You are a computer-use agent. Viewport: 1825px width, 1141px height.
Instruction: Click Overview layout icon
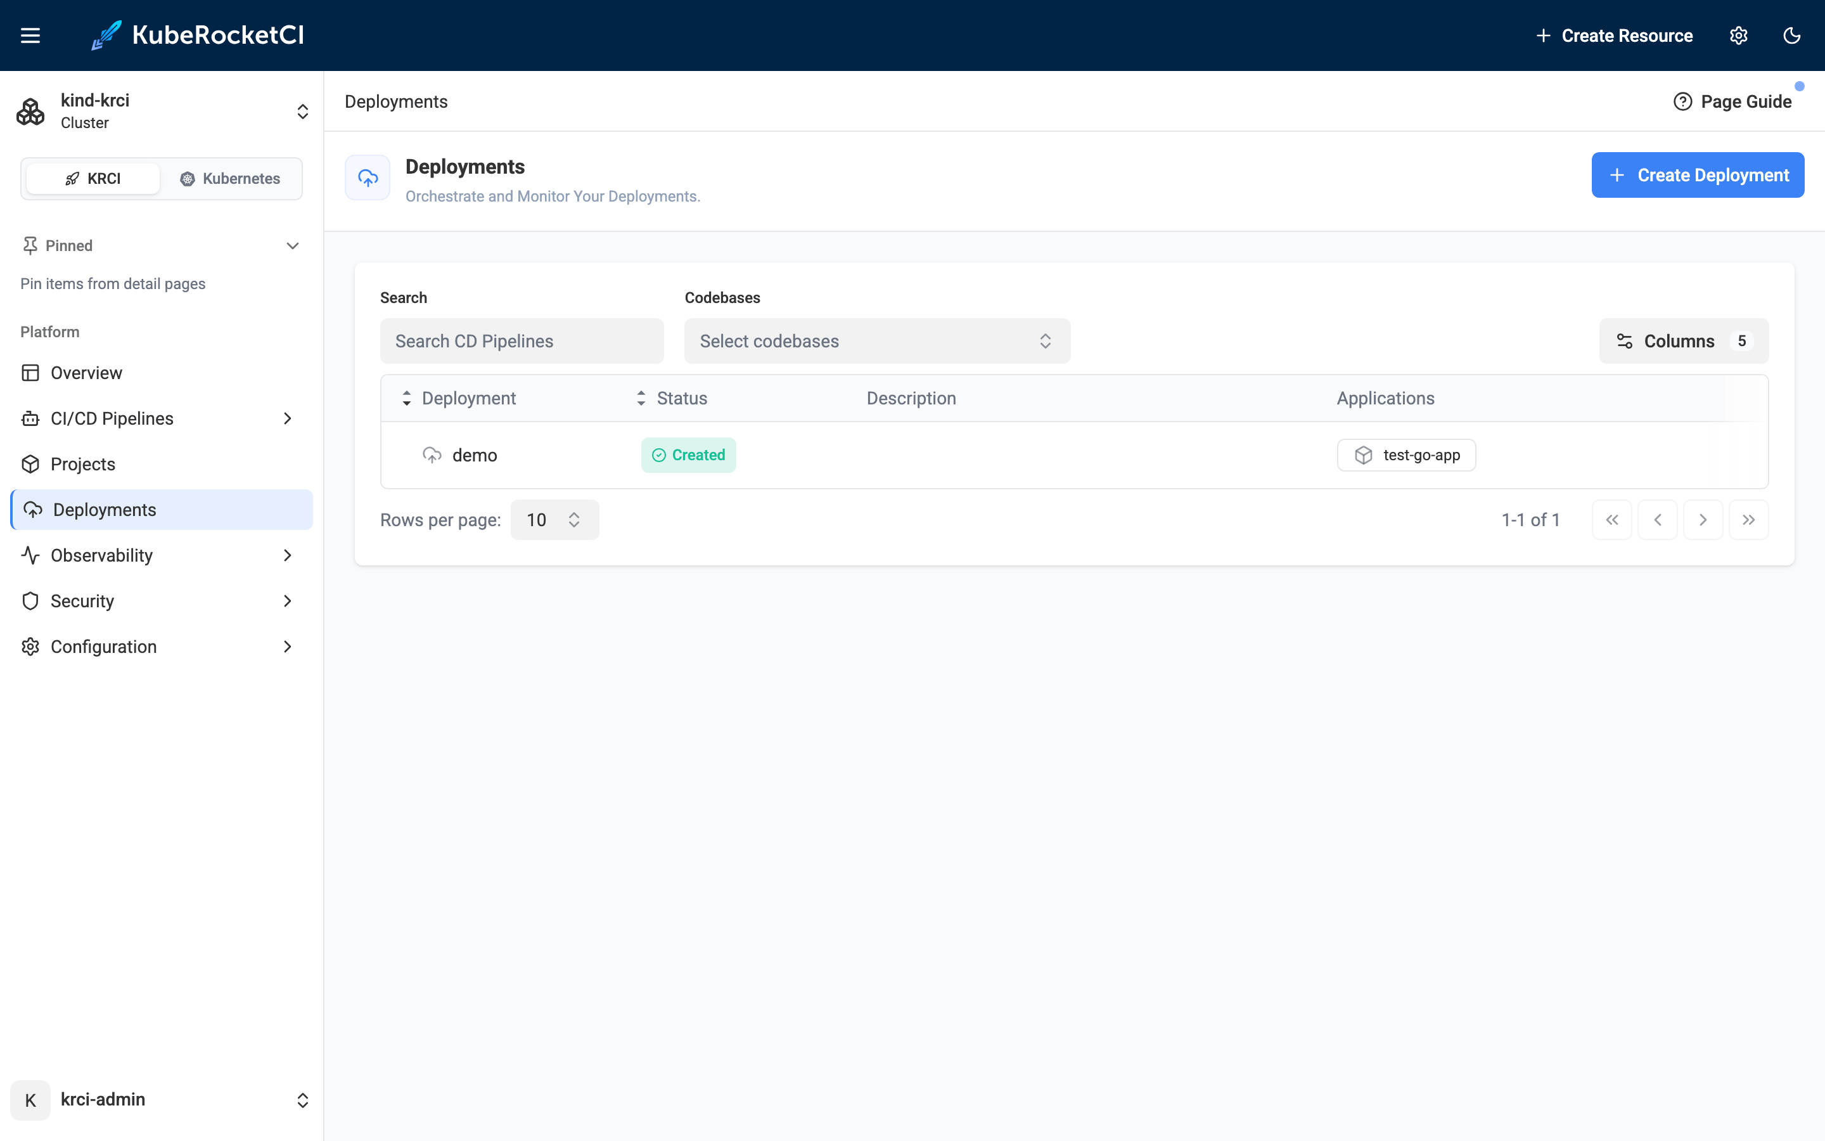pyautogui.click(x=30, y=373)
